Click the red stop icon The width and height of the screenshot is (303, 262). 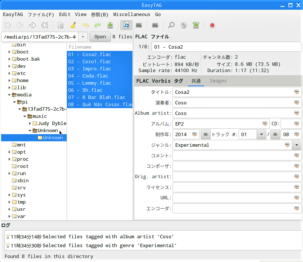coord(212,25)
